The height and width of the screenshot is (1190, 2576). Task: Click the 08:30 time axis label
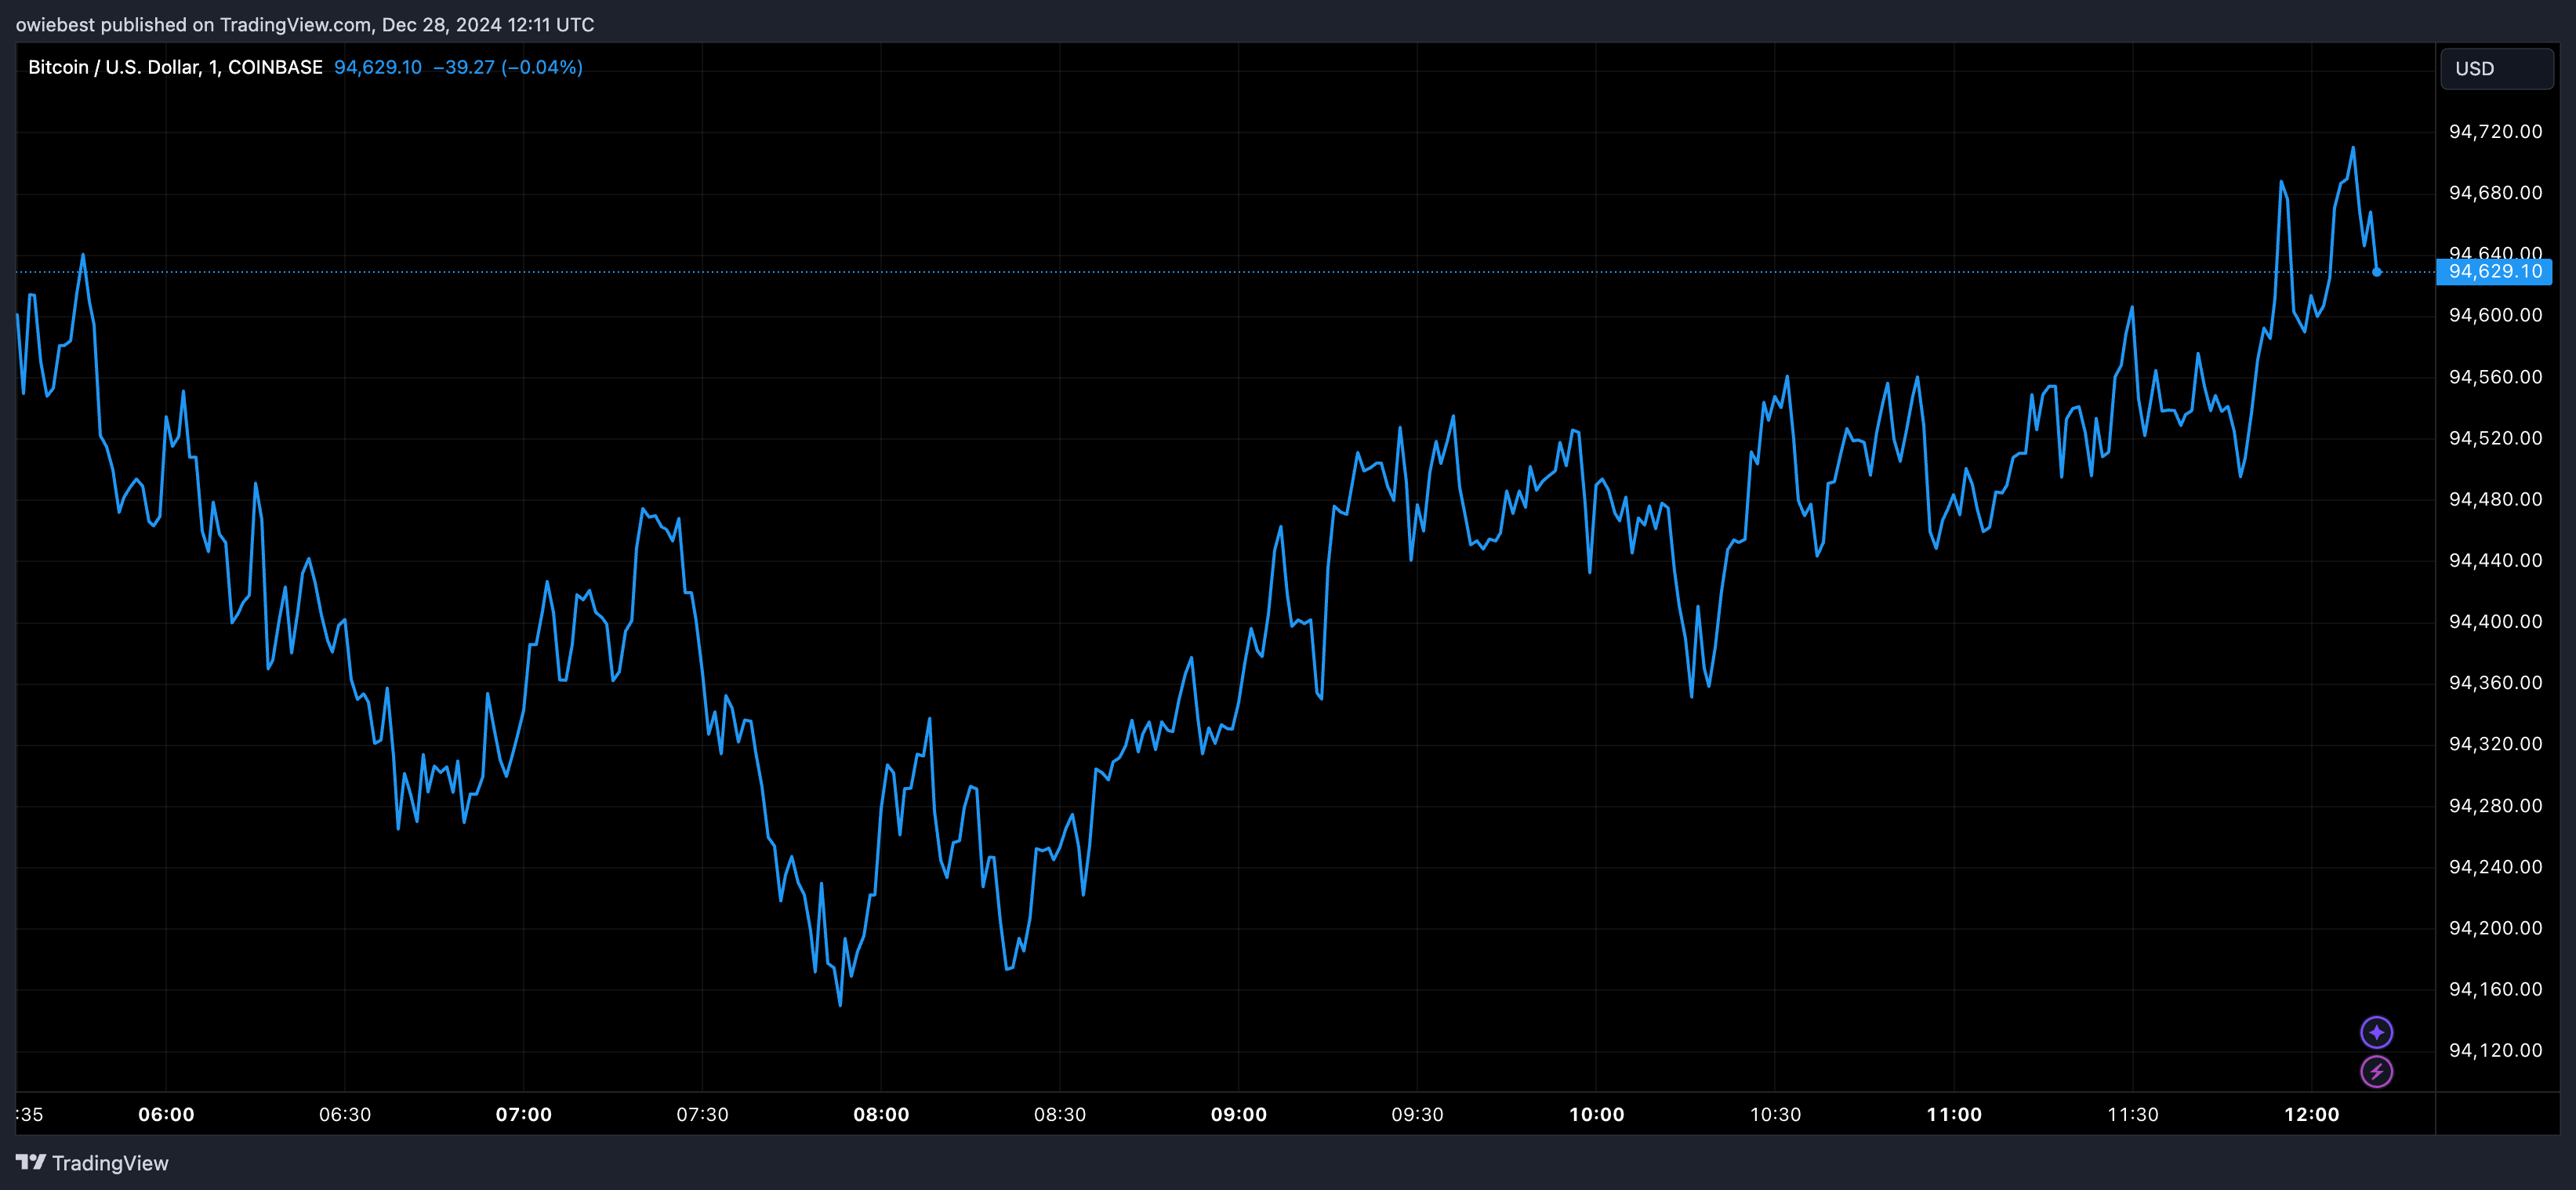pyautogui.click(x=1060, y=1114)
